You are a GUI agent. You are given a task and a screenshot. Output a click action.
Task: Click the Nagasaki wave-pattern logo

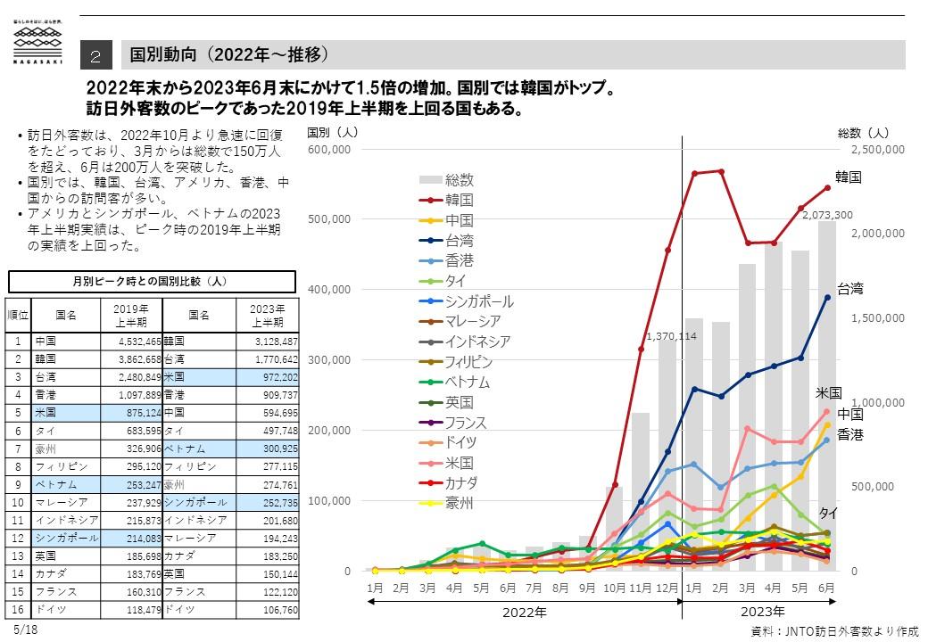(37, 43)
